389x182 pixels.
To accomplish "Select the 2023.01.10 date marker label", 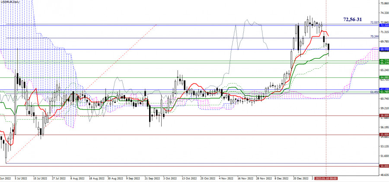I will (x=326, y=177).
